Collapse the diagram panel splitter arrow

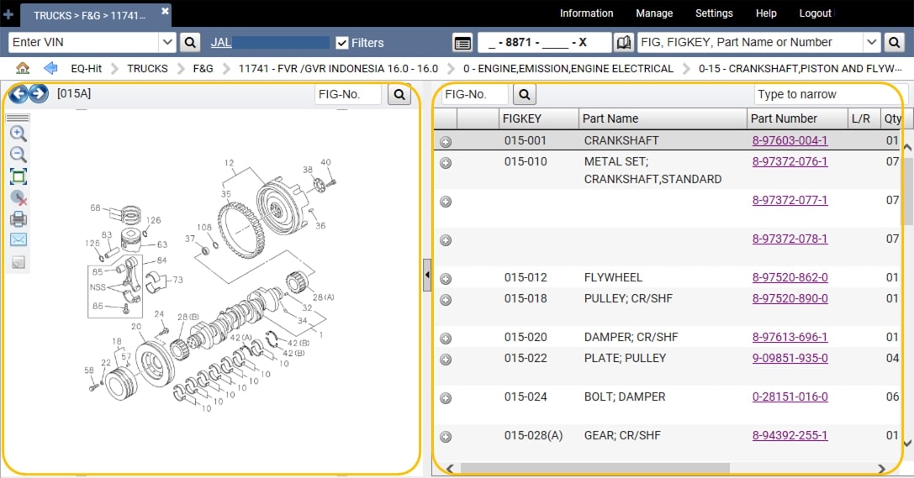pos(427,275)
